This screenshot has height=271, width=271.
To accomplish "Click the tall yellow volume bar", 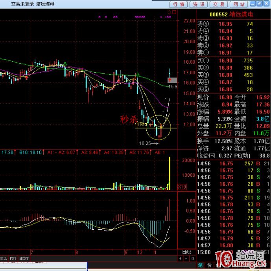I will 170,173.
